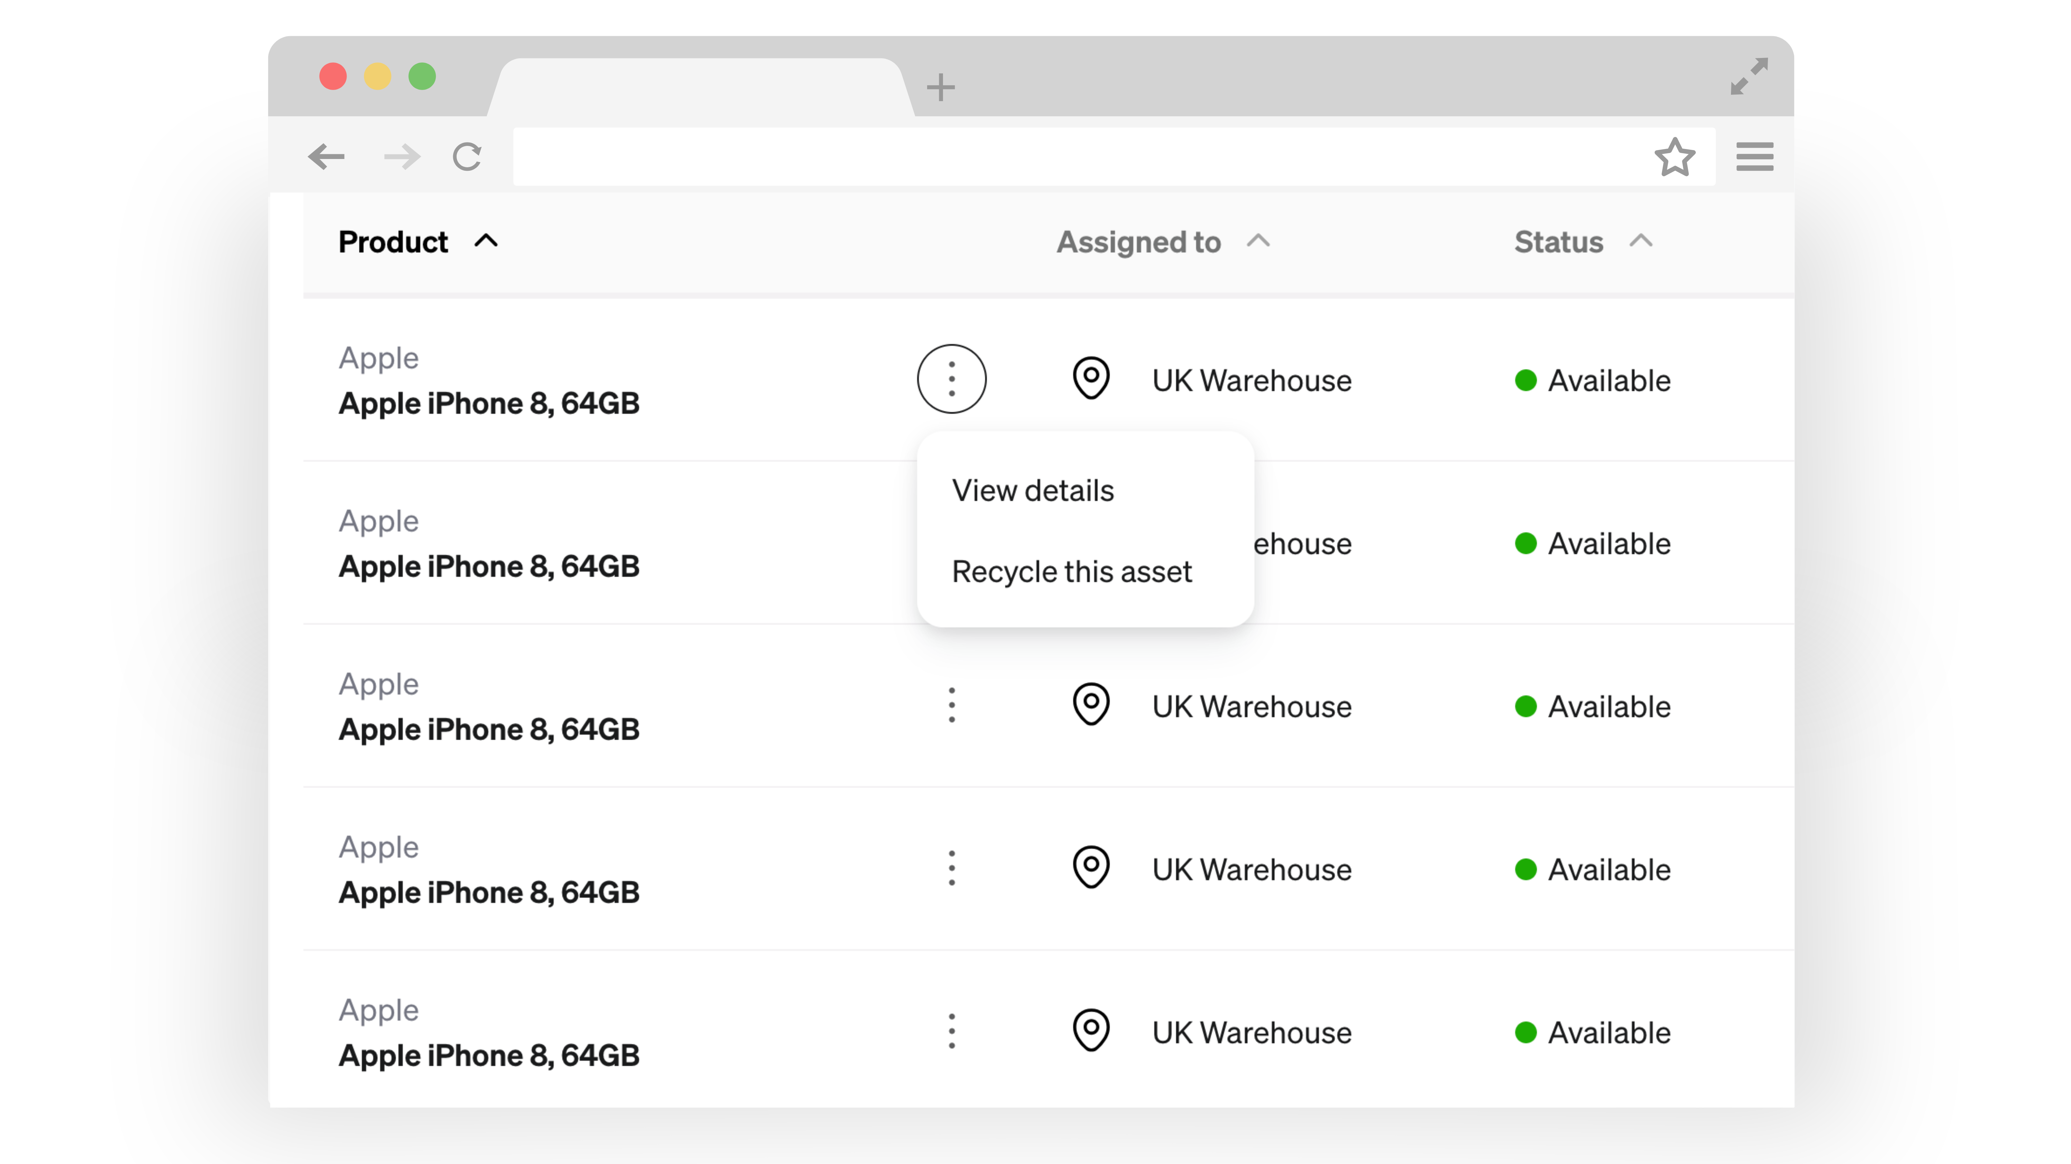Screen dimensions: 2071x1164
Task: Open a new tab with plus icon
Action: click(940, 87)
